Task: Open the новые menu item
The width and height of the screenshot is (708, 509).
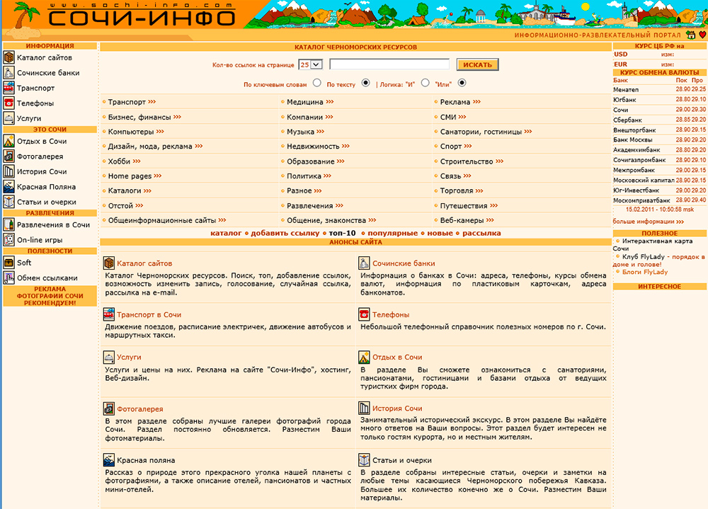Action: coord(440,233)
